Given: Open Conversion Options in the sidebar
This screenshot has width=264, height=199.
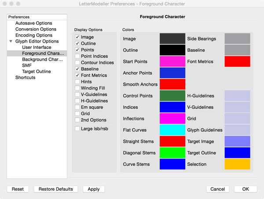Looking at the screenshot, I should tap(36, 29).
